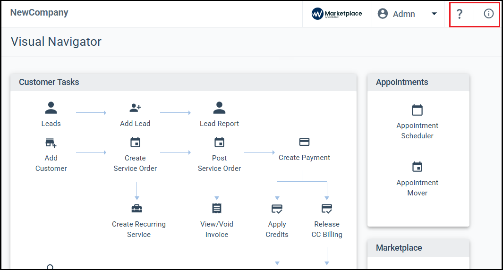This screenshot has height=270, width=503.
Task: Click the question mark help icon
Action: [459, 14]
